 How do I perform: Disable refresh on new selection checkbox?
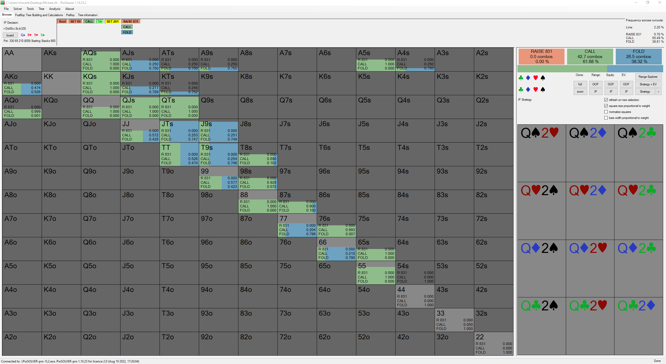point(606,100)
